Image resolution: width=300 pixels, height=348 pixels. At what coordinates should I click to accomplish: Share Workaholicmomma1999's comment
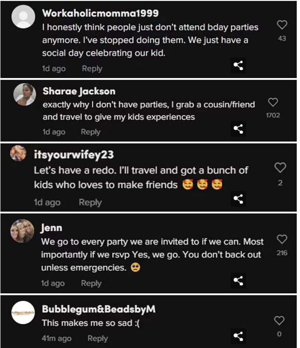[x=238, y=66]
